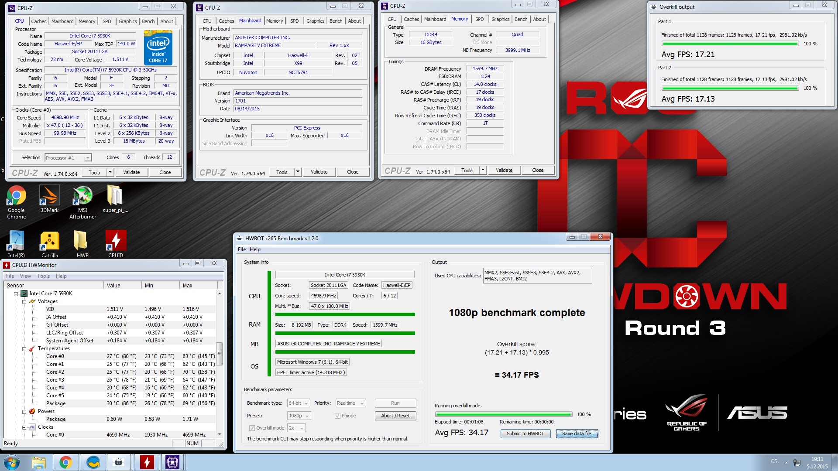Click the Abort / Reset button
Viewport: 838px width, 471px height.
point(395,416)
